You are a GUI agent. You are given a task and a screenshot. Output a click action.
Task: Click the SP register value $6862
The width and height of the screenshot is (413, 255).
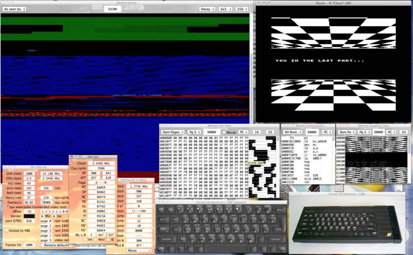101,192
